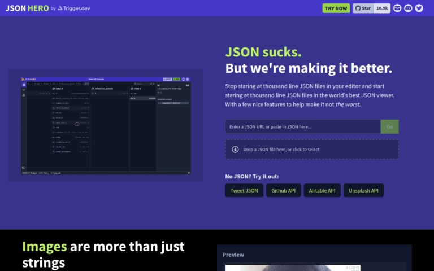The height and width of the screenshot is (271, 434).
Task: Open the Trigger.dev link in header
Action: pos(74,8)
